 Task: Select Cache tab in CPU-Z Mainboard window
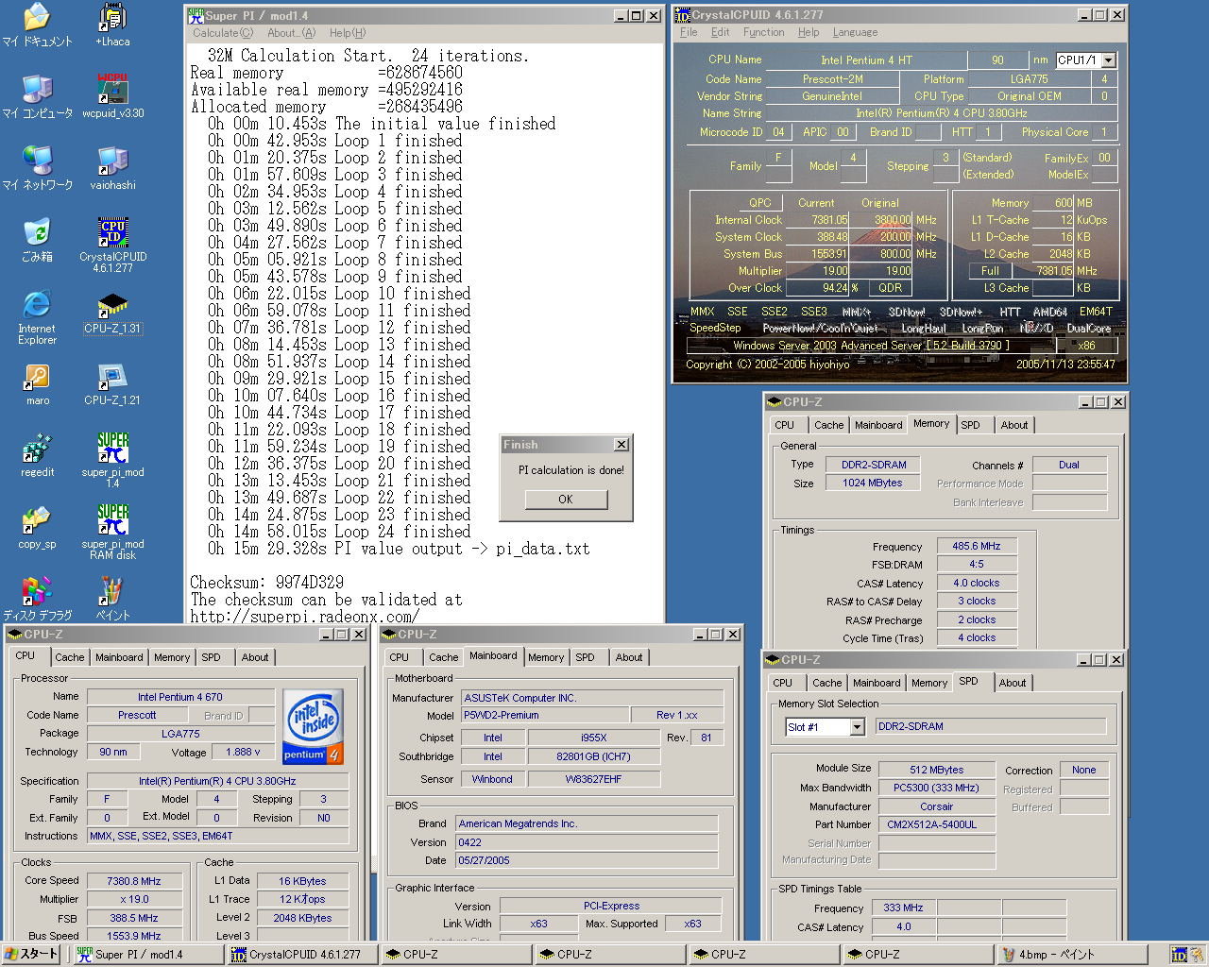(443, 657)
